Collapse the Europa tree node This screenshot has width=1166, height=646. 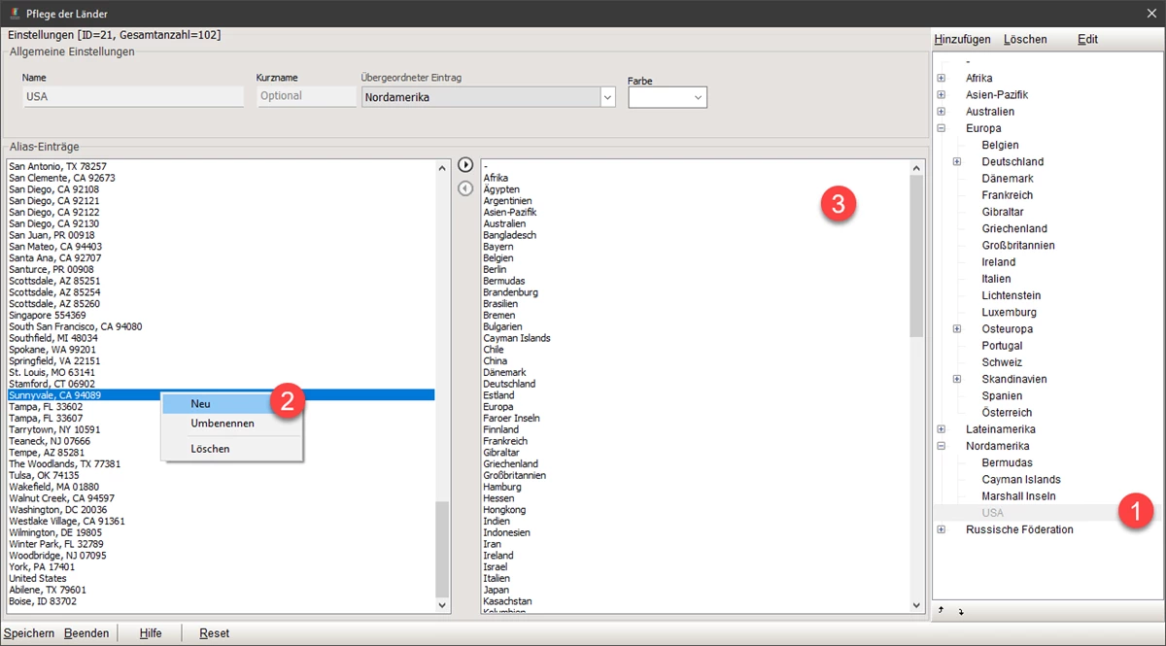[x=941, y=128]
